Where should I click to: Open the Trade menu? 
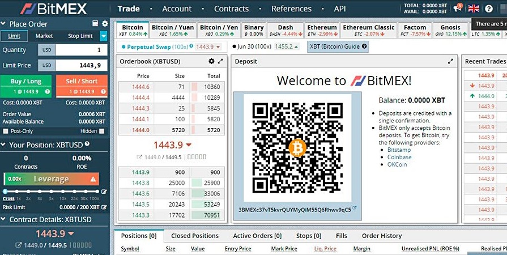tap(129, 8)
